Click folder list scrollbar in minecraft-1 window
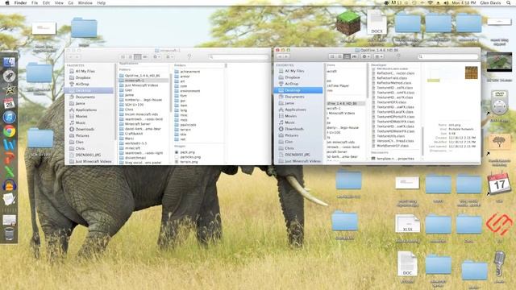 171,93
